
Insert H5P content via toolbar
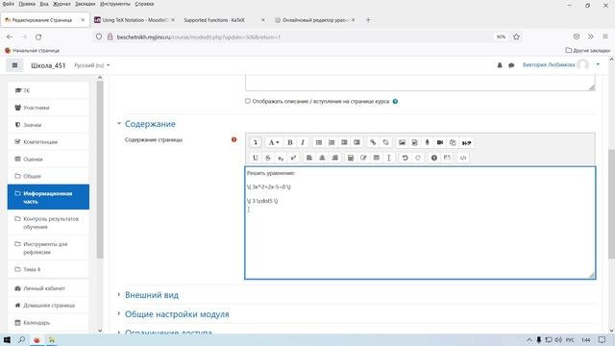pyautogui.click(x=466, y=142)
